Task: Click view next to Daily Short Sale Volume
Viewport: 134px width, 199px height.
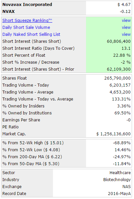Action: [x=126, y=28]
